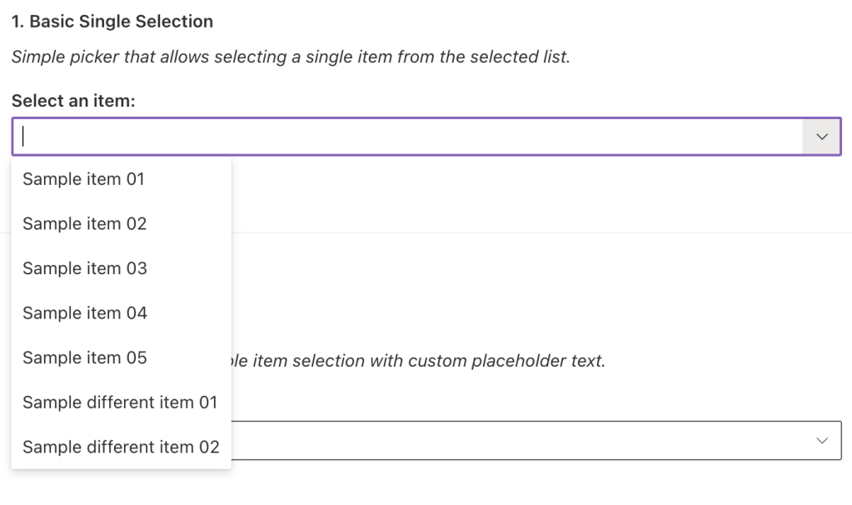Screen dimensions: 852x505
Task: Click inside the focused 'Select an item' field
Action: pos(408,137)
